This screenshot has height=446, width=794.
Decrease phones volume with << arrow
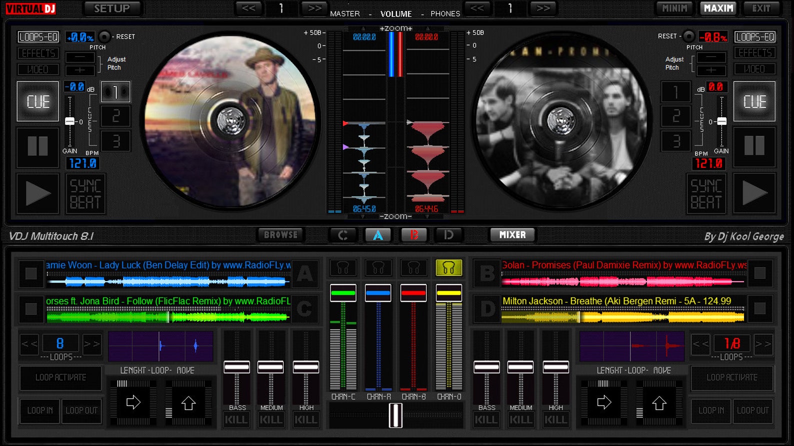point(477,8)
